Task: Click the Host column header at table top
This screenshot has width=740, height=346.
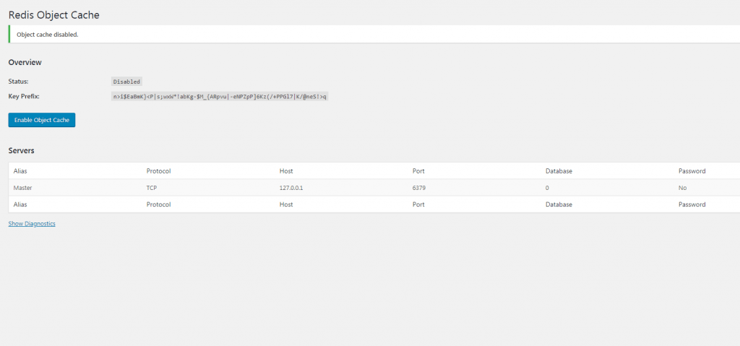Action: point(286,171)
